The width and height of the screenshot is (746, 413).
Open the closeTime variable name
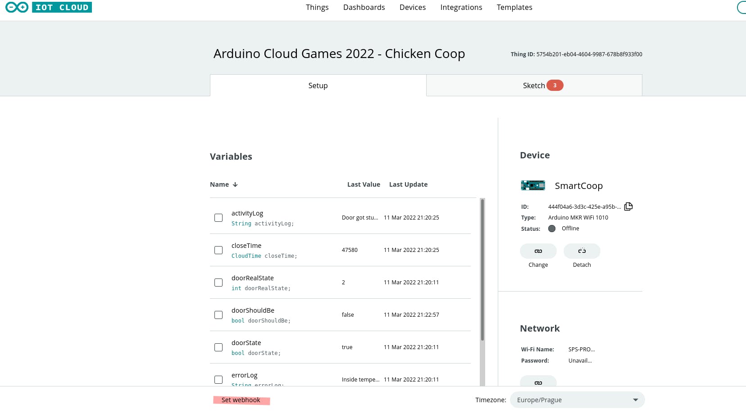pos(246,246)
